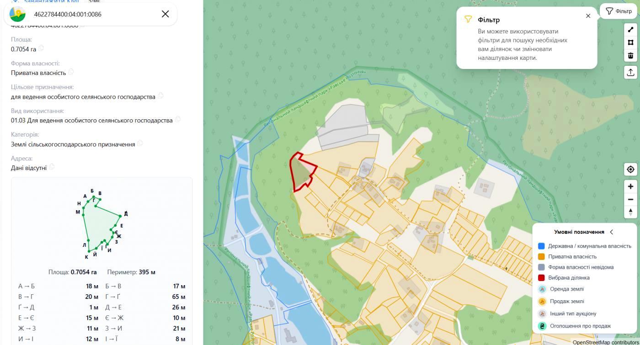Click the share/export map icon

pos(630,72)
